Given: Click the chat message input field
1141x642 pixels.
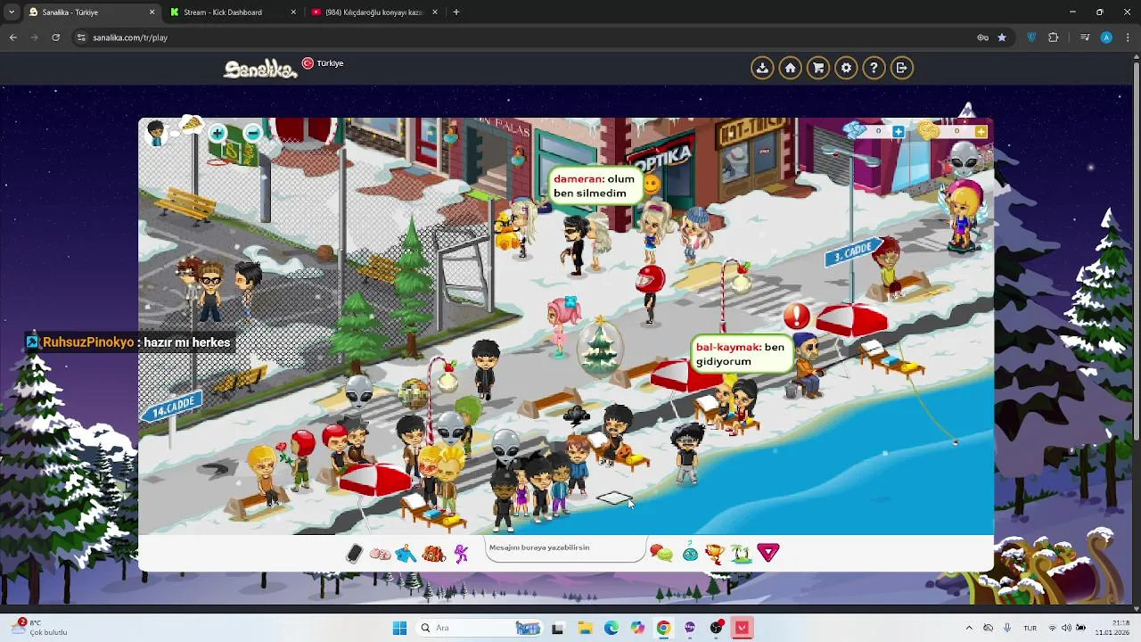Looking at the screenshot, I should (x=566, y=548).
